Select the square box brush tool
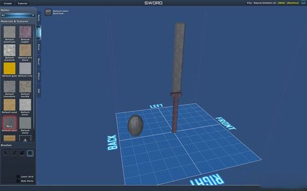The image size is (307, 191). coord(22,153)
